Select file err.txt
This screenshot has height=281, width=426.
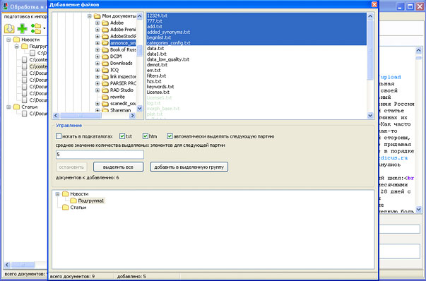coord(154,71)
